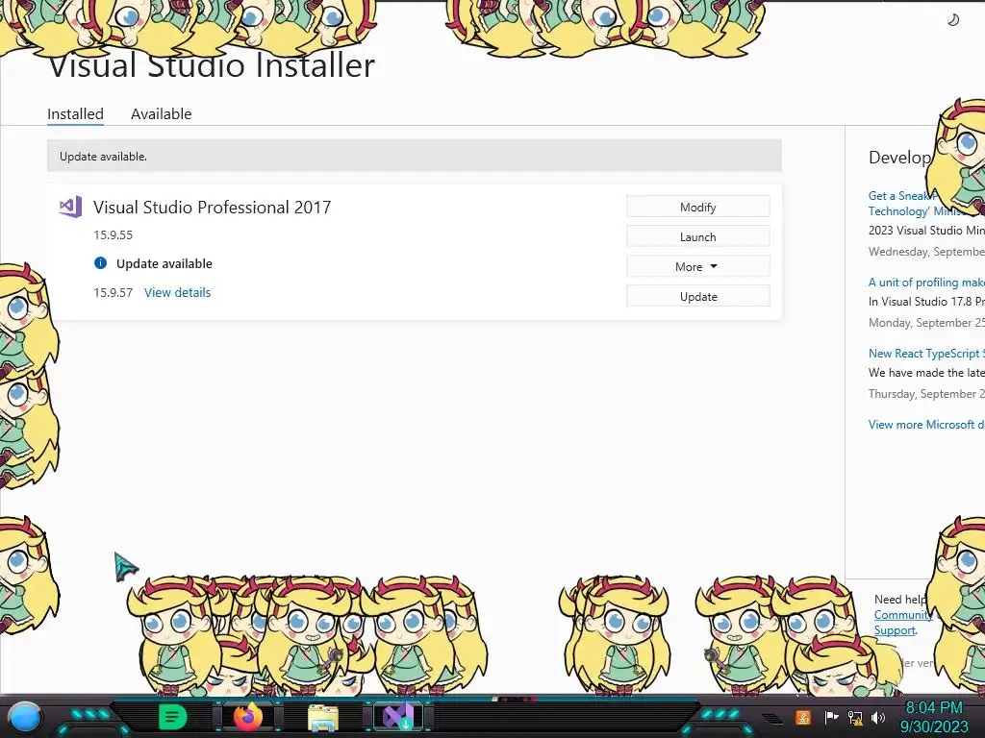Open the Support link
The image size is (985, 738).
coord(895,630)
